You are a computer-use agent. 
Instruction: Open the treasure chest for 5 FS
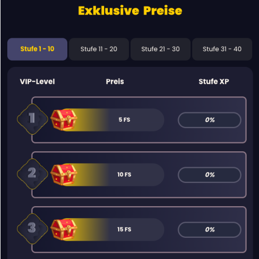(64, 120)
